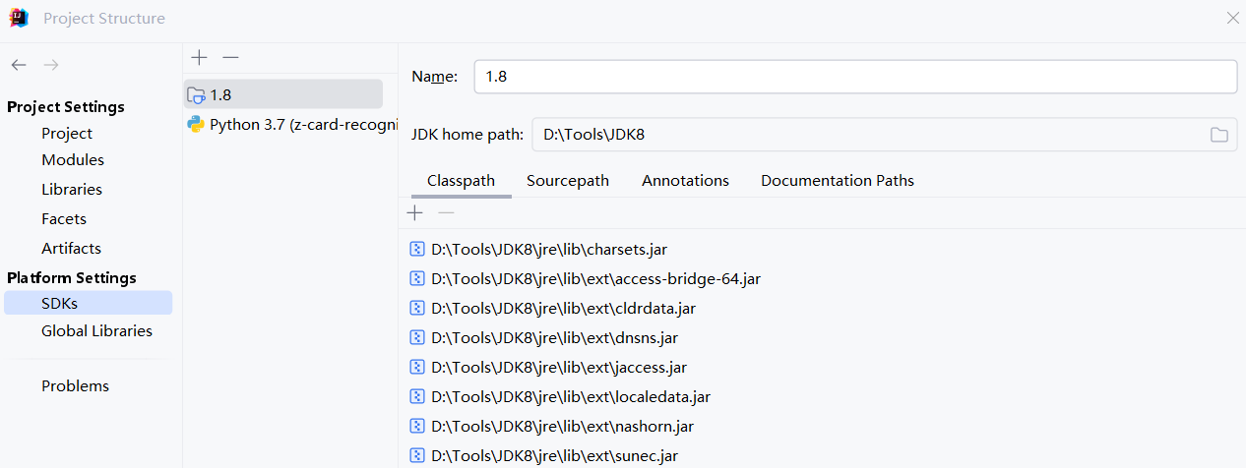Click the jar icon beside nashorn.jar

pyautogui.click(x=416, y=427)
